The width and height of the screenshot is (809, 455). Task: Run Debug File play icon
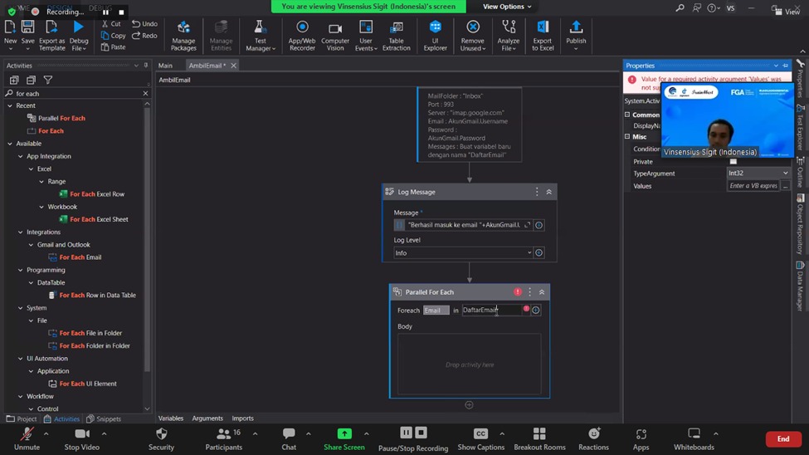pos(79,27)
